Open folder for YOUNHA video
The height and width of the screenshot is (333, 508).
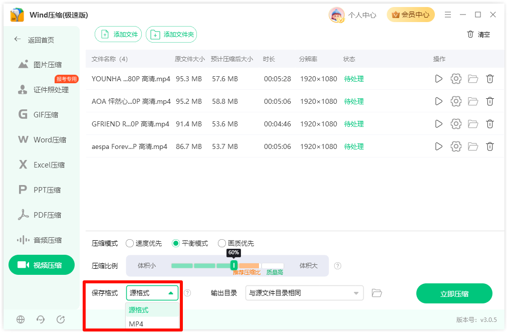(x=473, y=79)
